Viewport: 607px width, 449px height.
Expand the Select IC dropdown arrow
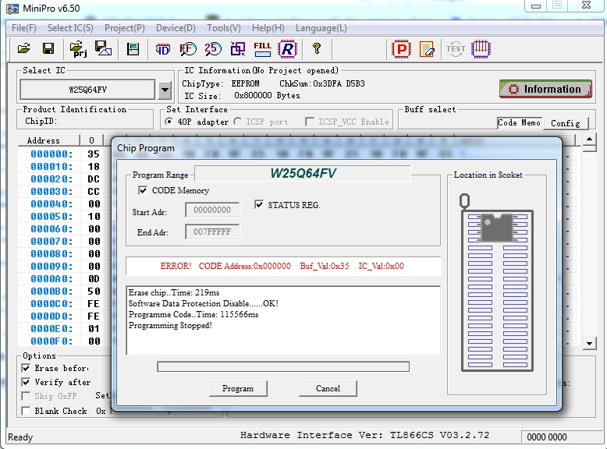pos(165,90)
